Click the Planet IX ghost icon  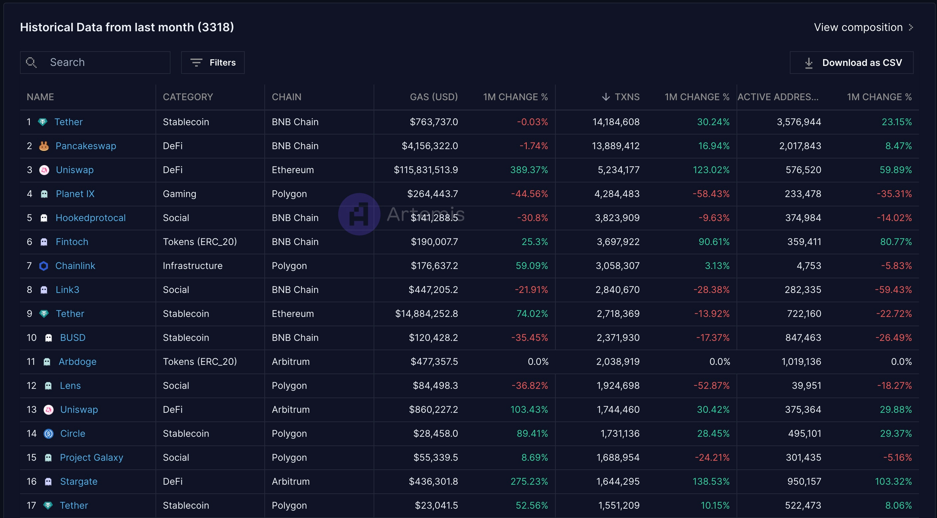point(44,194)
